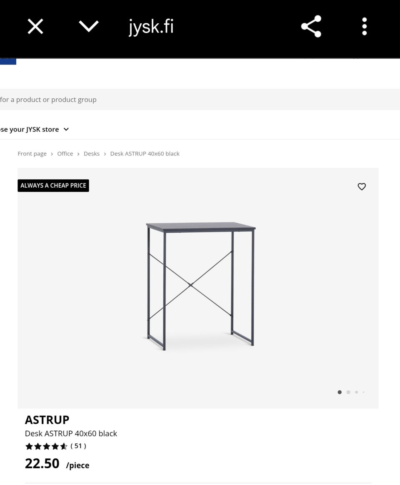Viewport: 400px width, 485px height.
Task: Click the Desk ASTRUP 40x60 black breadcrumb
Action: (145, 153)
